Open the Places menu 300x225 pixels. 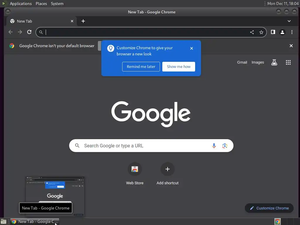click(41, 4)
